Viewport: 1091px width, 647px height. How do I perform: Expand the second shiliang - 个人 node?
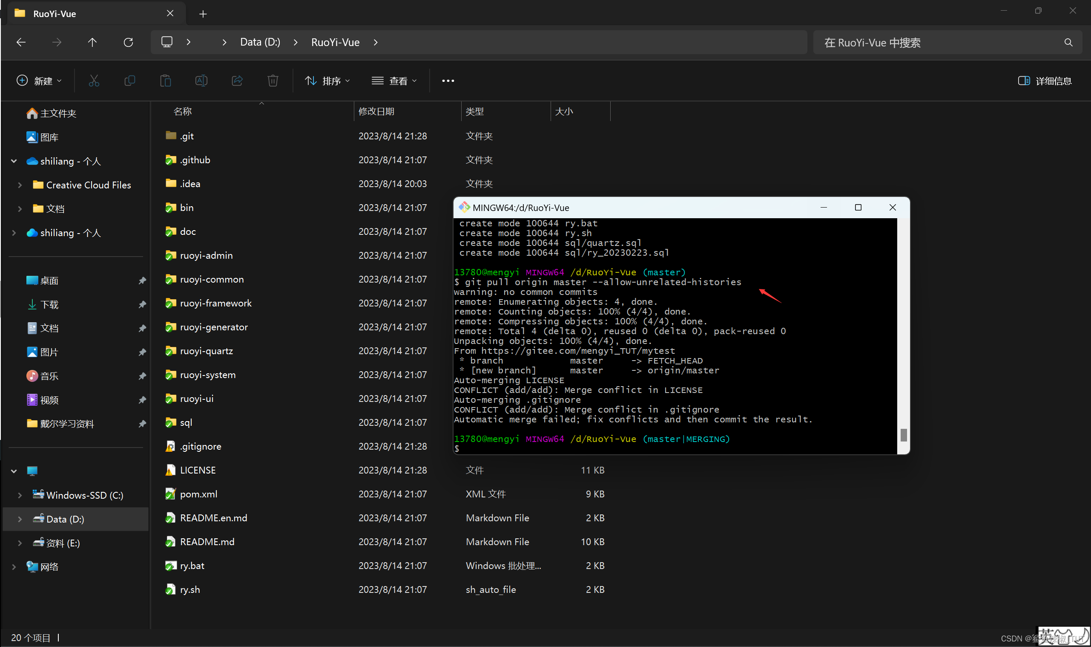[14, 233]
